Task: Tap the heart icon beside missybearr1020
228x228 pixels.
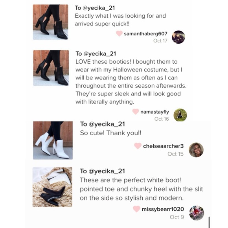Action: [x=136, y=209]
